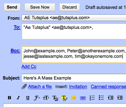Viewport: 126px width, 107px height.
Task: Toggle bold formatting
Action: point(9,98)
